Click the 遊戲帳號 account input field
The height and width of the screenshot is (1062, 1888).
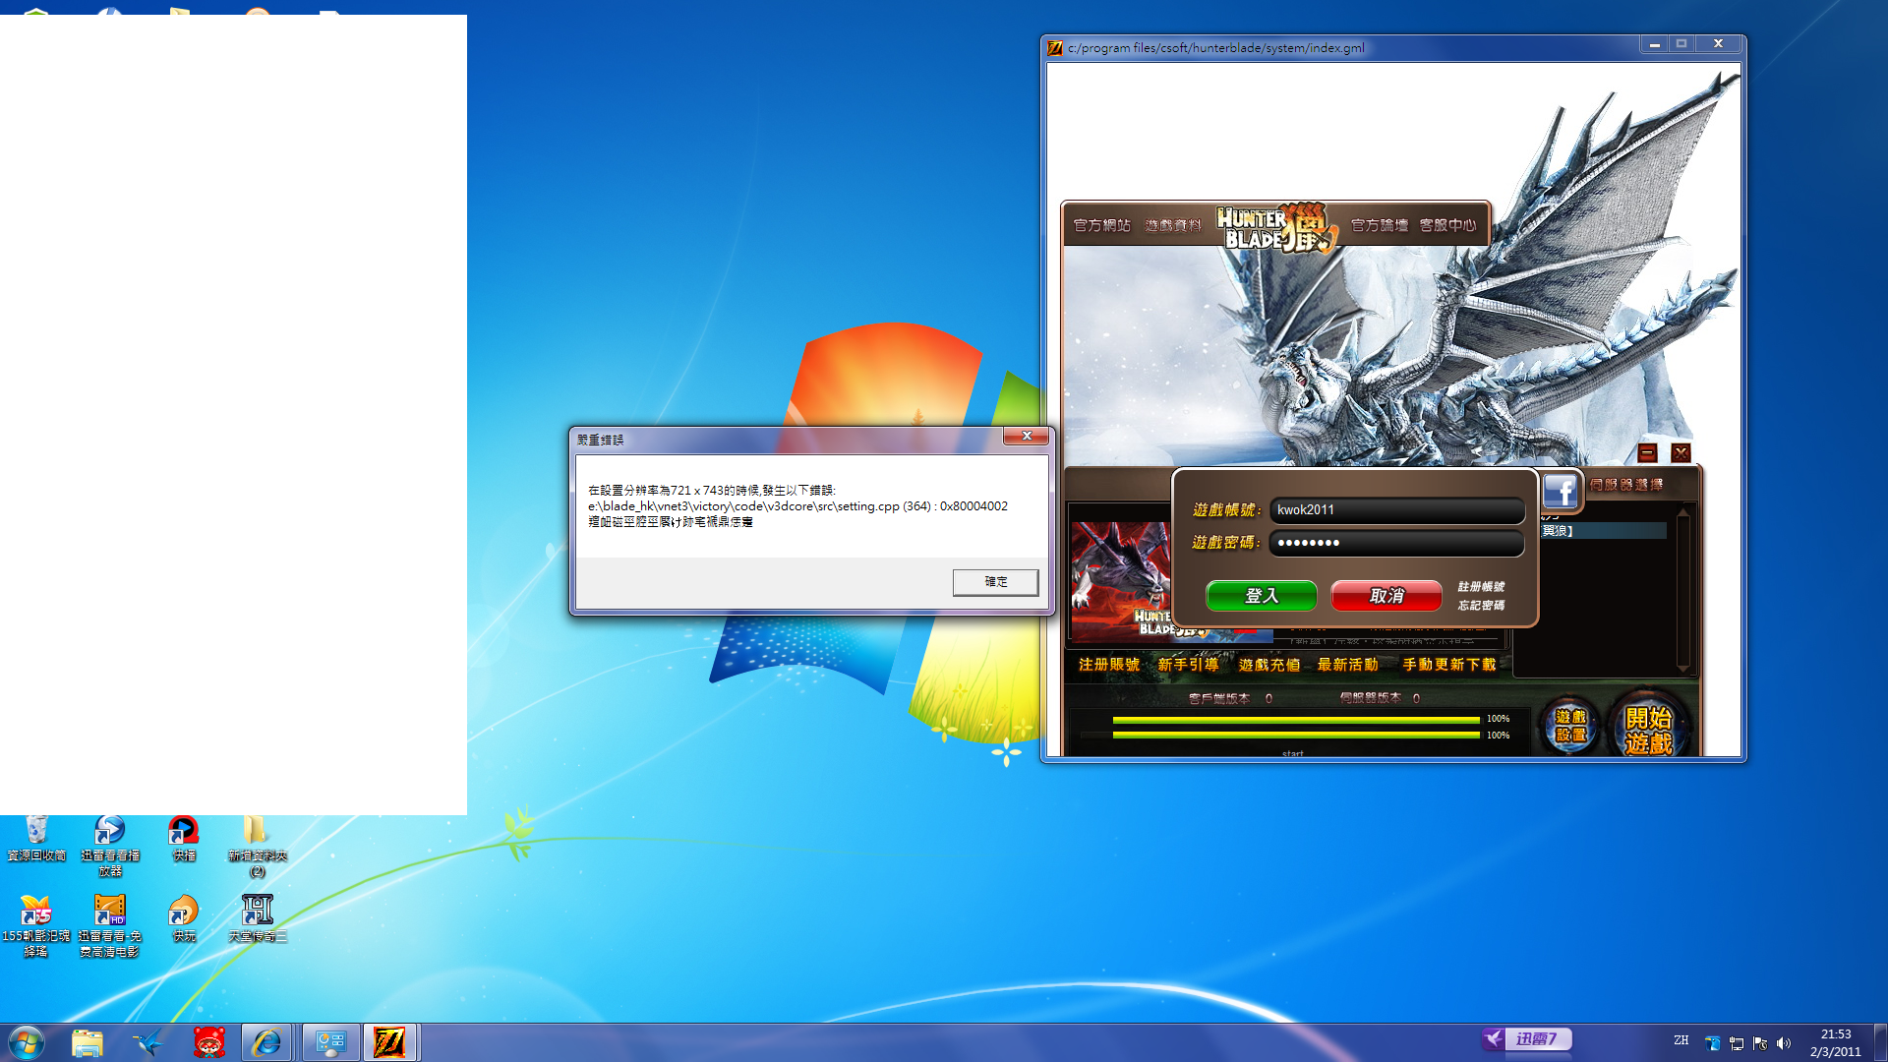coord(1395,510)
